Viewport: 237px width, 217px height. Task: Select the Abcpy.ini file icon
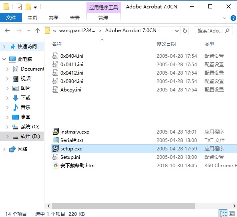tap(55, 89)
